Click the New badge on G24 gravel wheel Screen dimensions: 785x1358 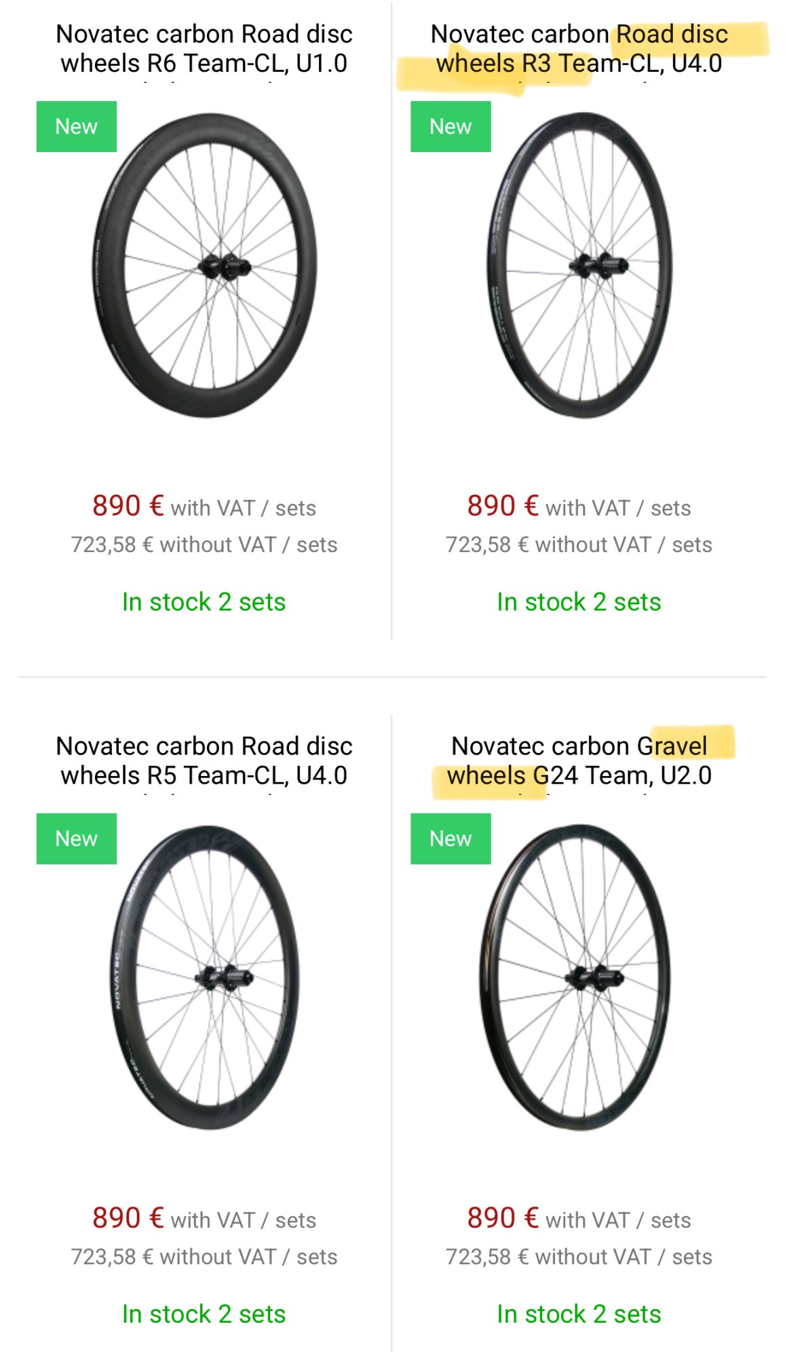coord(451,839)
